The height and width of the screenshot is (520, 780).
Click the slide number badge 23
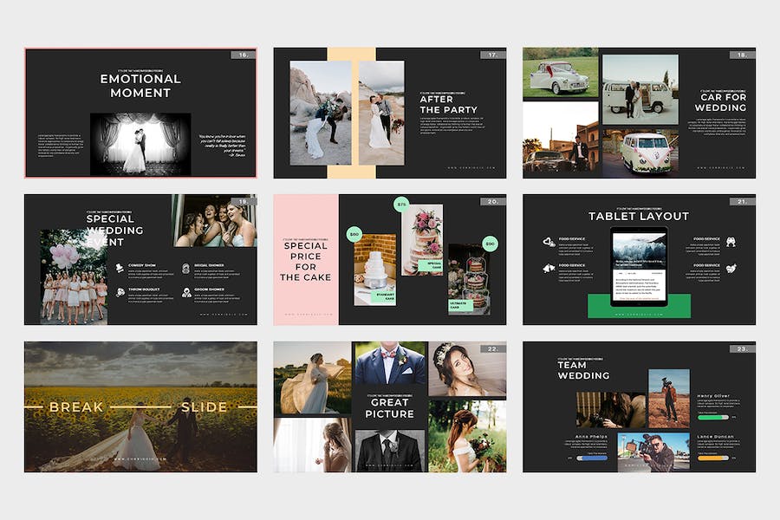pos(742,348)
